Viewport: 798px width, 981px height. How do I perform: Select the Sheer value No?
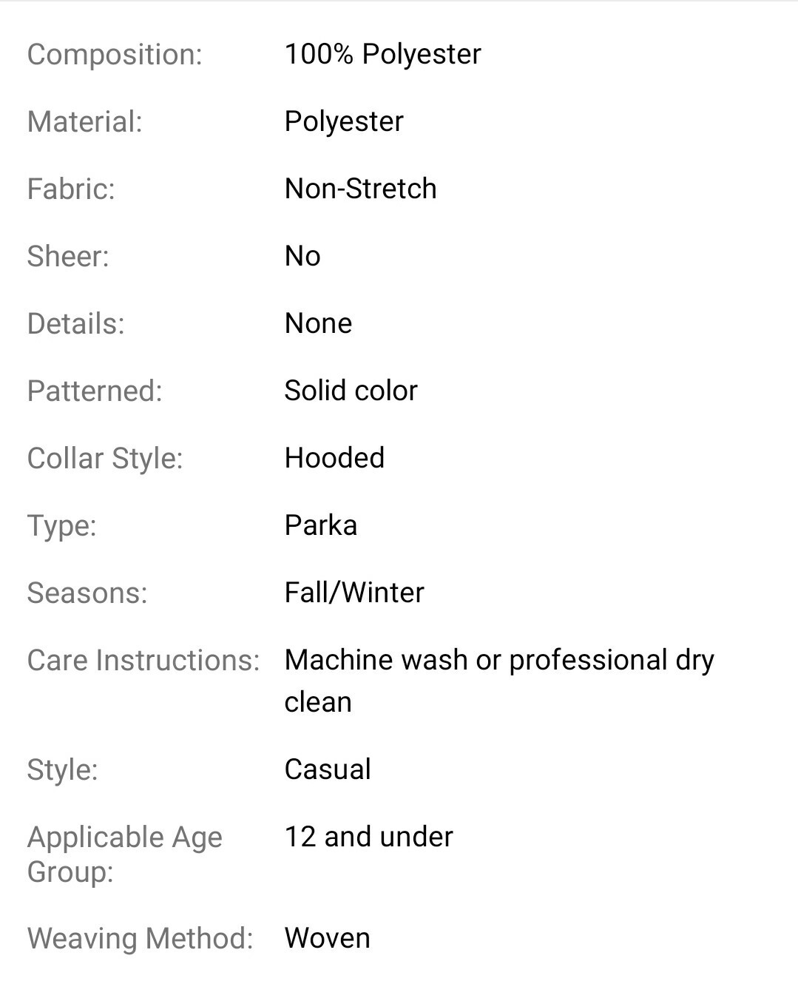point(302,256)
